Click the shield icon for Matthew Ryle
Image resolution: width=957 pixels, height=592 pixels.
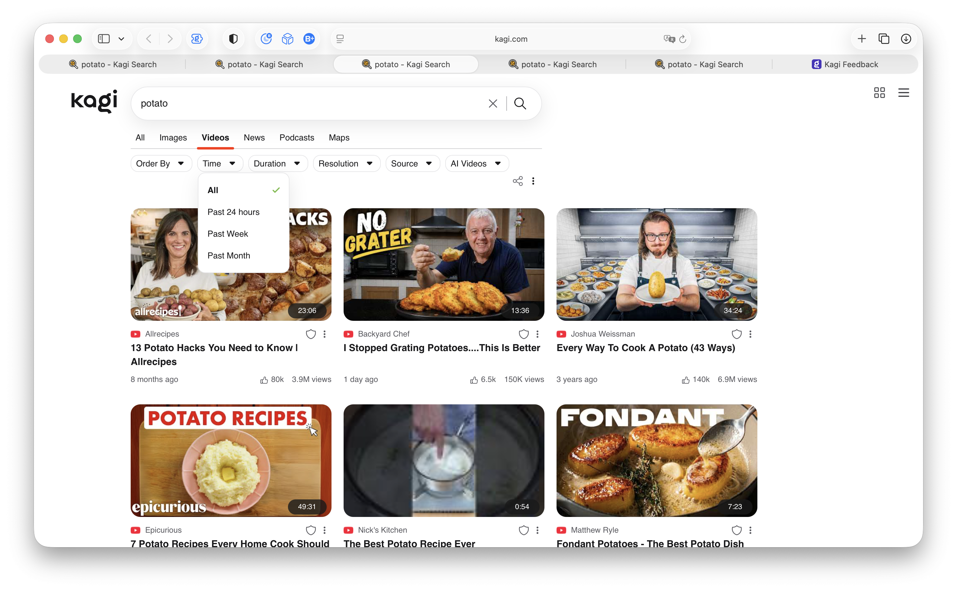coord(736,530)
